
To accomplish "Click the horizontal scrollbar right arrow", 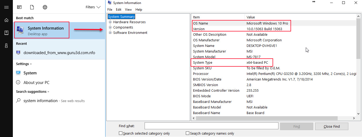I will [x=354, y=118].
